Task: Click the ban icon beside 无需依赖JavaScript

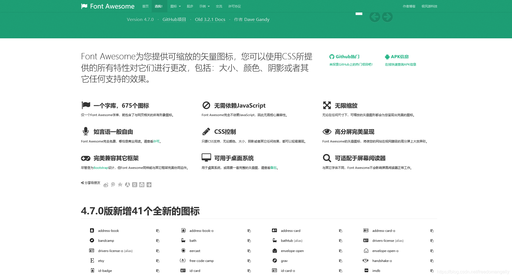Action: pyautogui.click(x=206, y=105)
